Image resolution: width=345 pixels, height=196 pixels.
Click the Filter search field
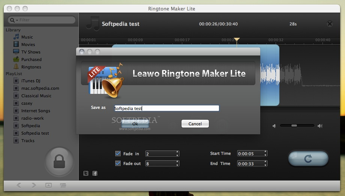tap(42, 20)
